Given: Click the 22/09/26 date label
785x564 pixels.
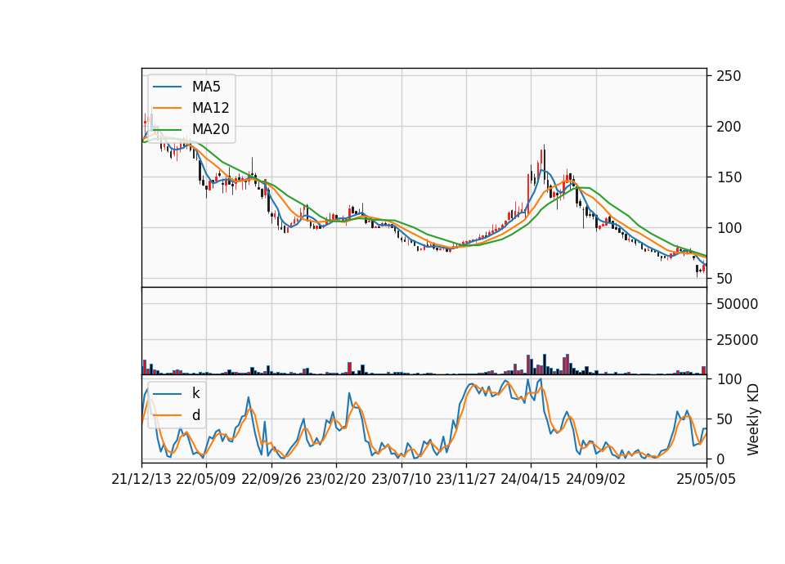Looking at the screenshot, I should [x=271, y=479].
